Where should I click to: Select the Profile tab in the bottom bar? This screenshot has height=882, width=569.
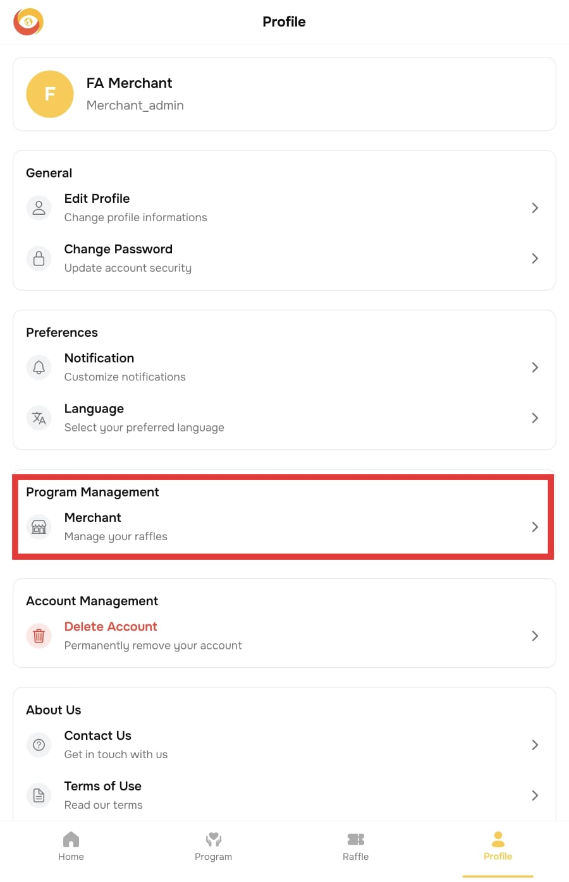tap(498, 846)
